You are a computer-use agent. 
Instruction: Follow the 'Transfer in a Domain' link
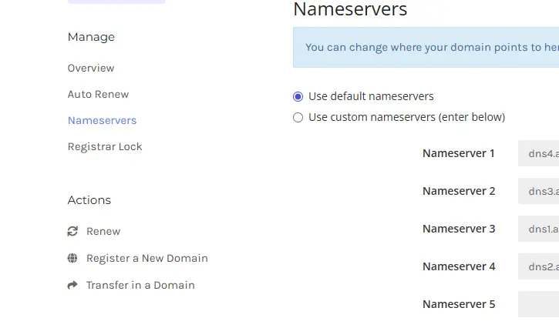click(x=140, y=285)
